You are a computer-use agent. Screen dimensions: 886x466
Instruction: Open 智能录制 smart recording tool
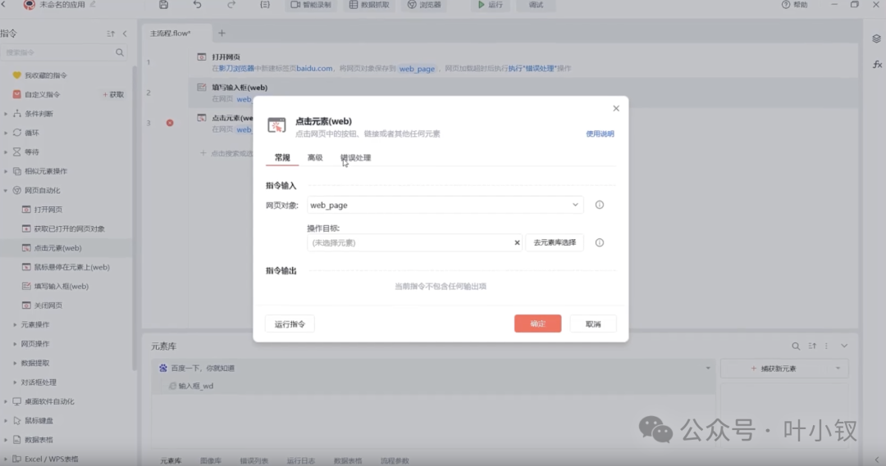311,5
